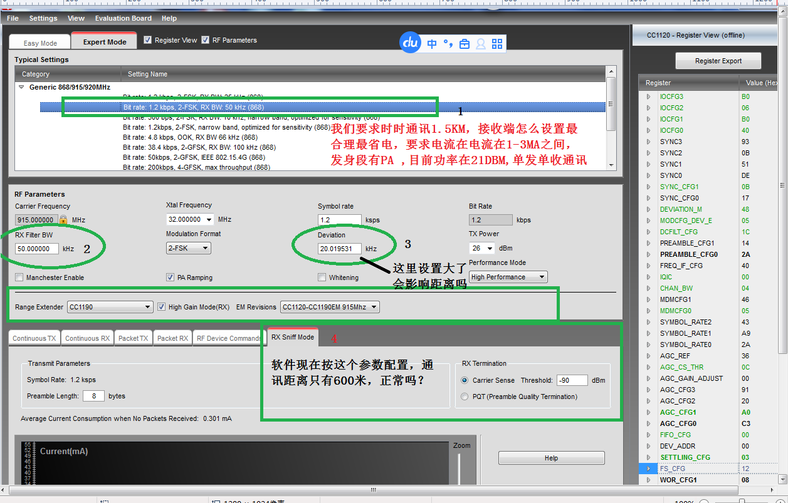The image size is (788, 503).
Task: Click the punctuation mode icon in IME bar
Action: pos(448,43)
